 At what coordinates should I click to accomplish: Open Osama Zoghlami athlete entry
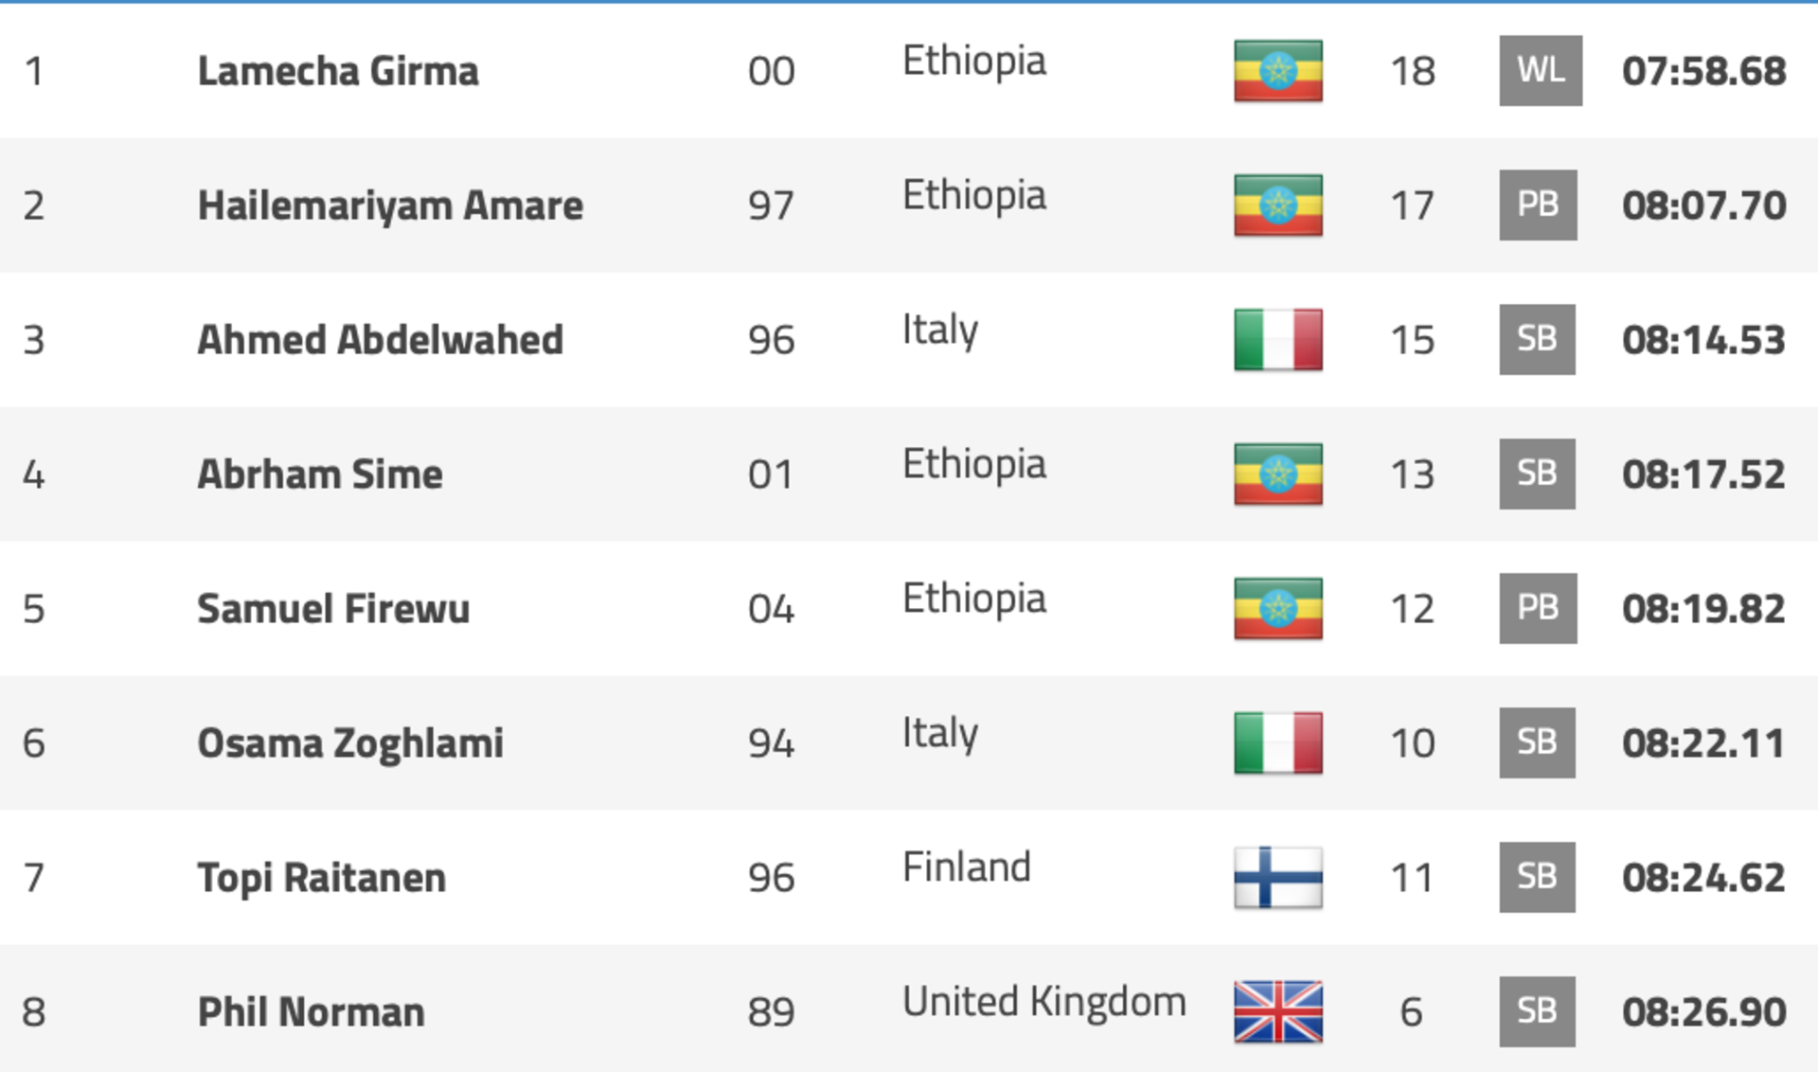click(350, 744)
